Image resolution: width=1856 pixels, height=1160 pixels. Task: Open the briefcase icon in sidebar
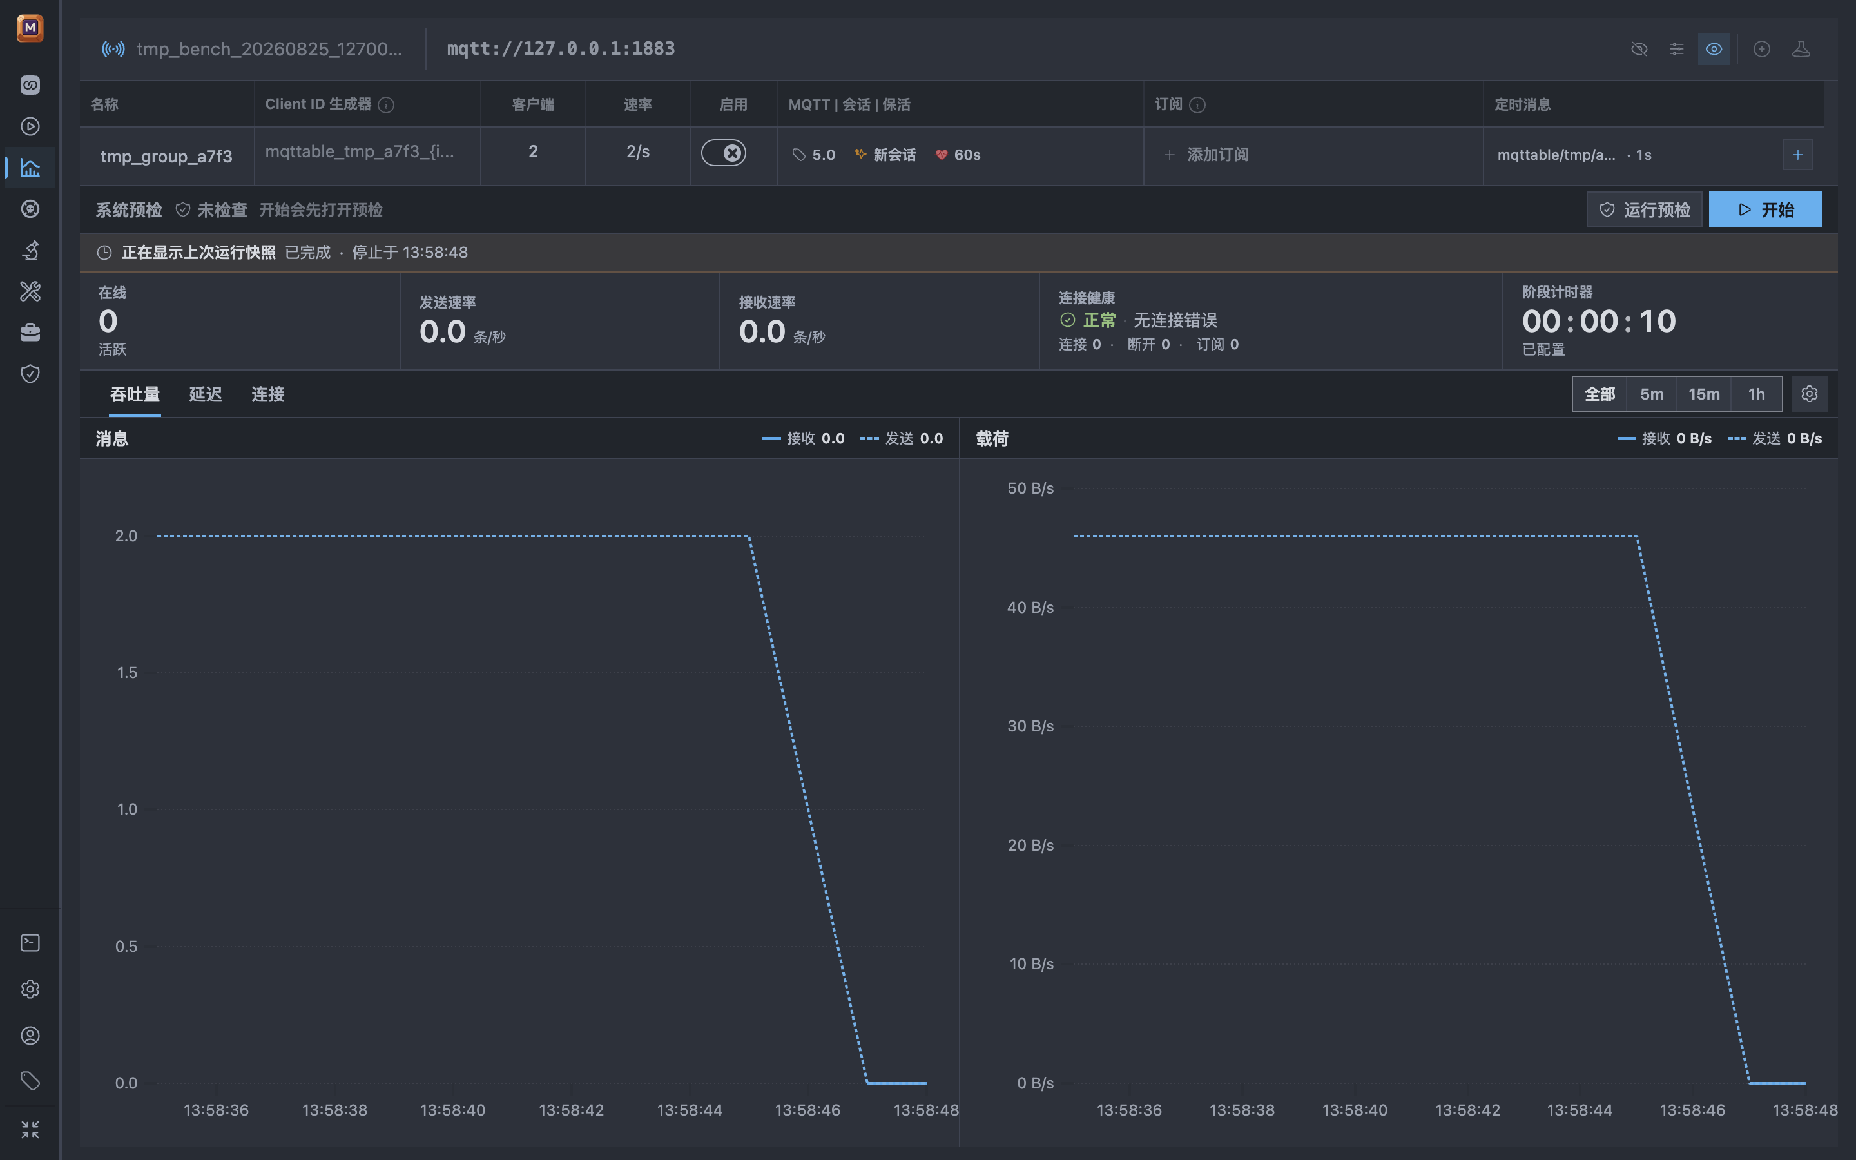pos(30,332)
